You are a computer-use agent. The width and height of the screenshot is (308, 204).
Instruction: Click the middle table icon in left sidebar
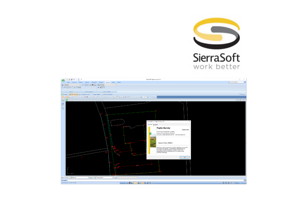[63, 104]
